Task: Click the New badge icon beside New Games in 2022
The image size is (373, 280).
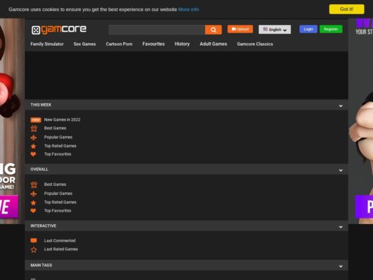Action: click(35, 120)
